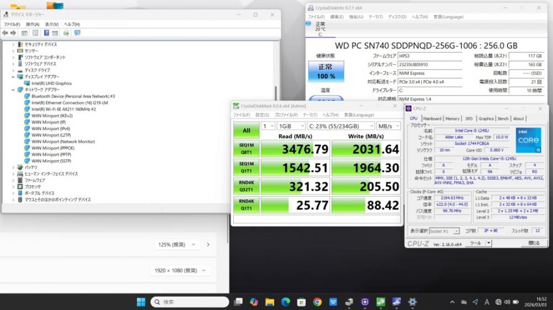Select the drive C status circle in CrystalDiskInfo
This screenshot has height=310, width=553.
[308, 24]
